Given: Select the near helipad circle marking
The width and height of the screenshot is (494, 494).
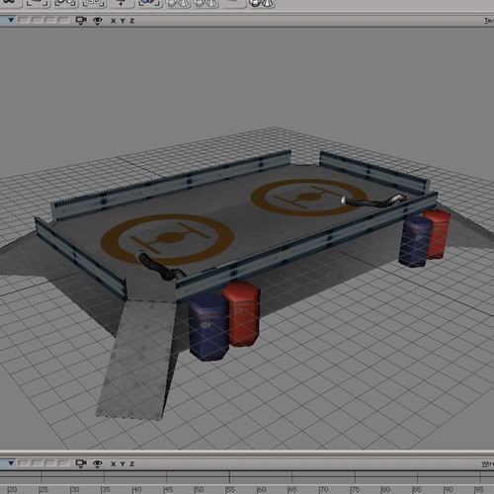Looking at the screenshot, I should (168, 239).
